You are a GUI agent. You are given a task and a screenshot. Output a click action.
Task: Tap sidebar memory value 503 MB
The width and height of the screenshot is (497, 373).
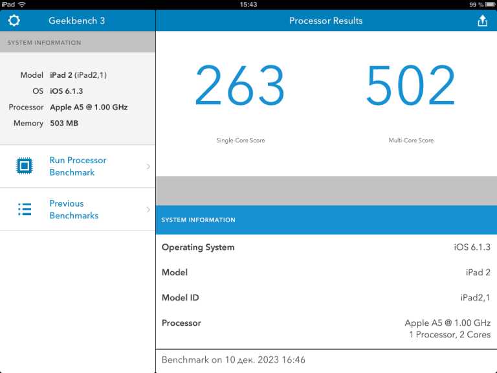(64, 123)
